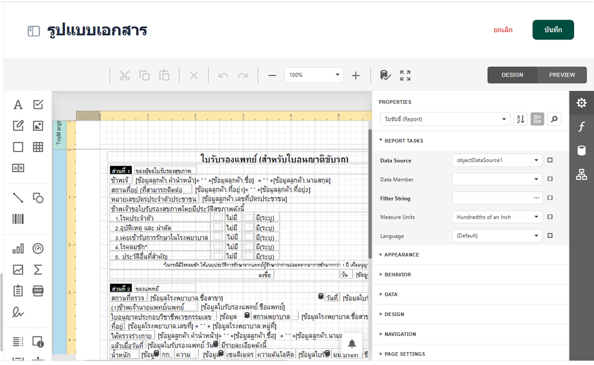Image resolution: width=594 pixels, height=365 pixels.
Task: Select the Gauge toolbox control
Action: [x=38, y=248]
